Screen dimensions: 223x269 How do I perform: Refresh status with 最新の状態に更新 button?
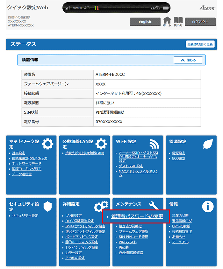point(200,44)
